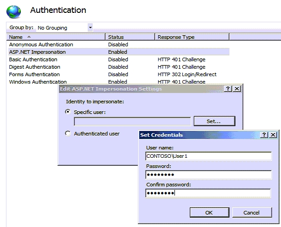Click help icon in Impersonation Settings dialog
The image size is (281, 227).
pyautogui.click(x=228, y=89)
